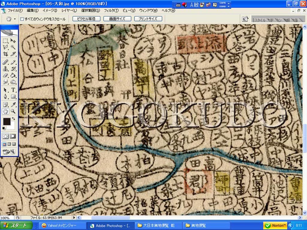Select the Move tool
The height and width of the screenshot is (230, 307).
[x=13, y=41]
